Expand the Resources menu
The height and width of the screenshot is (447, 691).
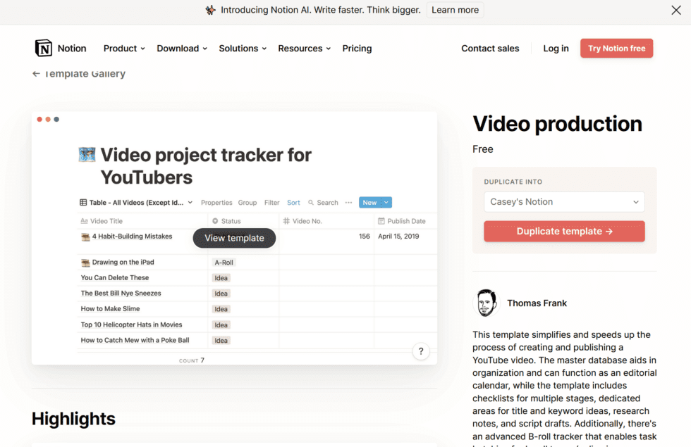[304, 49]
